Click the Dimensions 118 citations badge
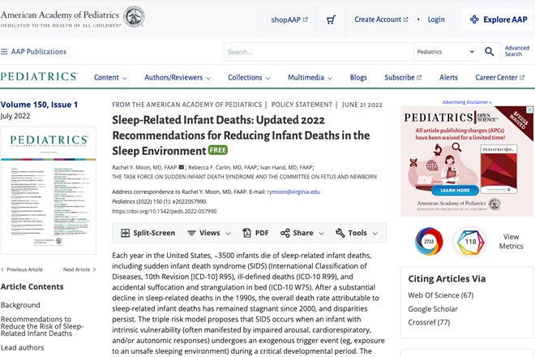This screenshot has width=535, height=357. (470, 242)
